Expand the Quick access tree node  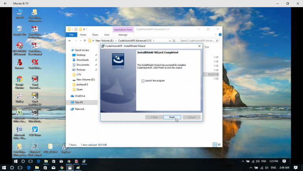pyautogui.click(x=69, y=50)
